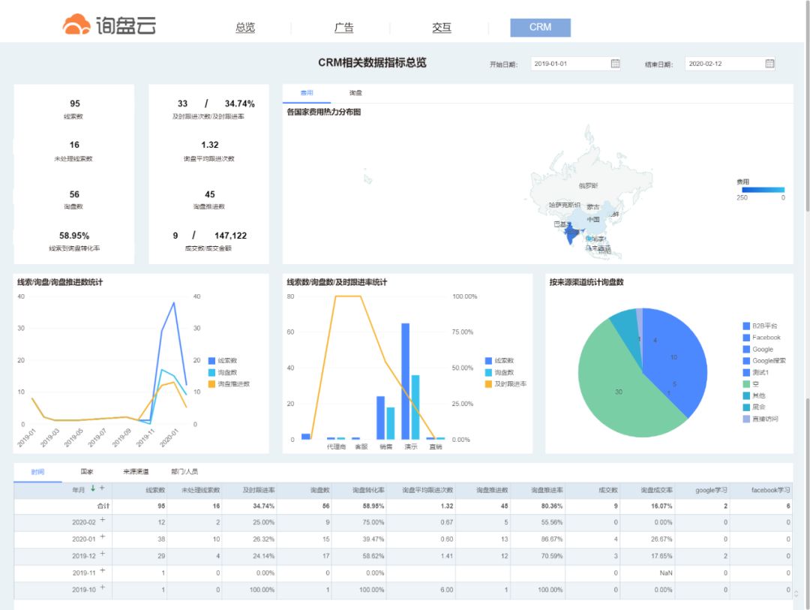Click the 147,122 成交金额 value
Screen dimensions: 810x610
tap(230, 236)
